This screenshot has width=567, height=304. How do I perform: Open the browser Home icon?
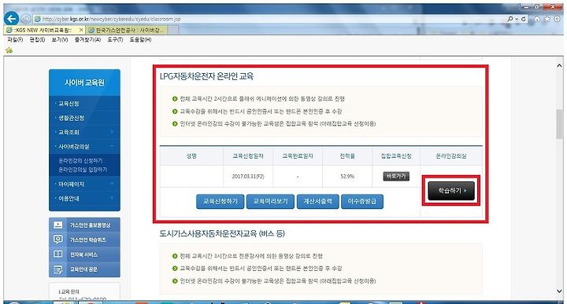click(x=537, y=19)
